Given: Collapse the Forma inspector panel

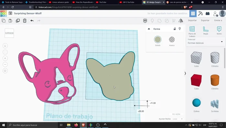Looking at the screenshot, I should [149, 29].
